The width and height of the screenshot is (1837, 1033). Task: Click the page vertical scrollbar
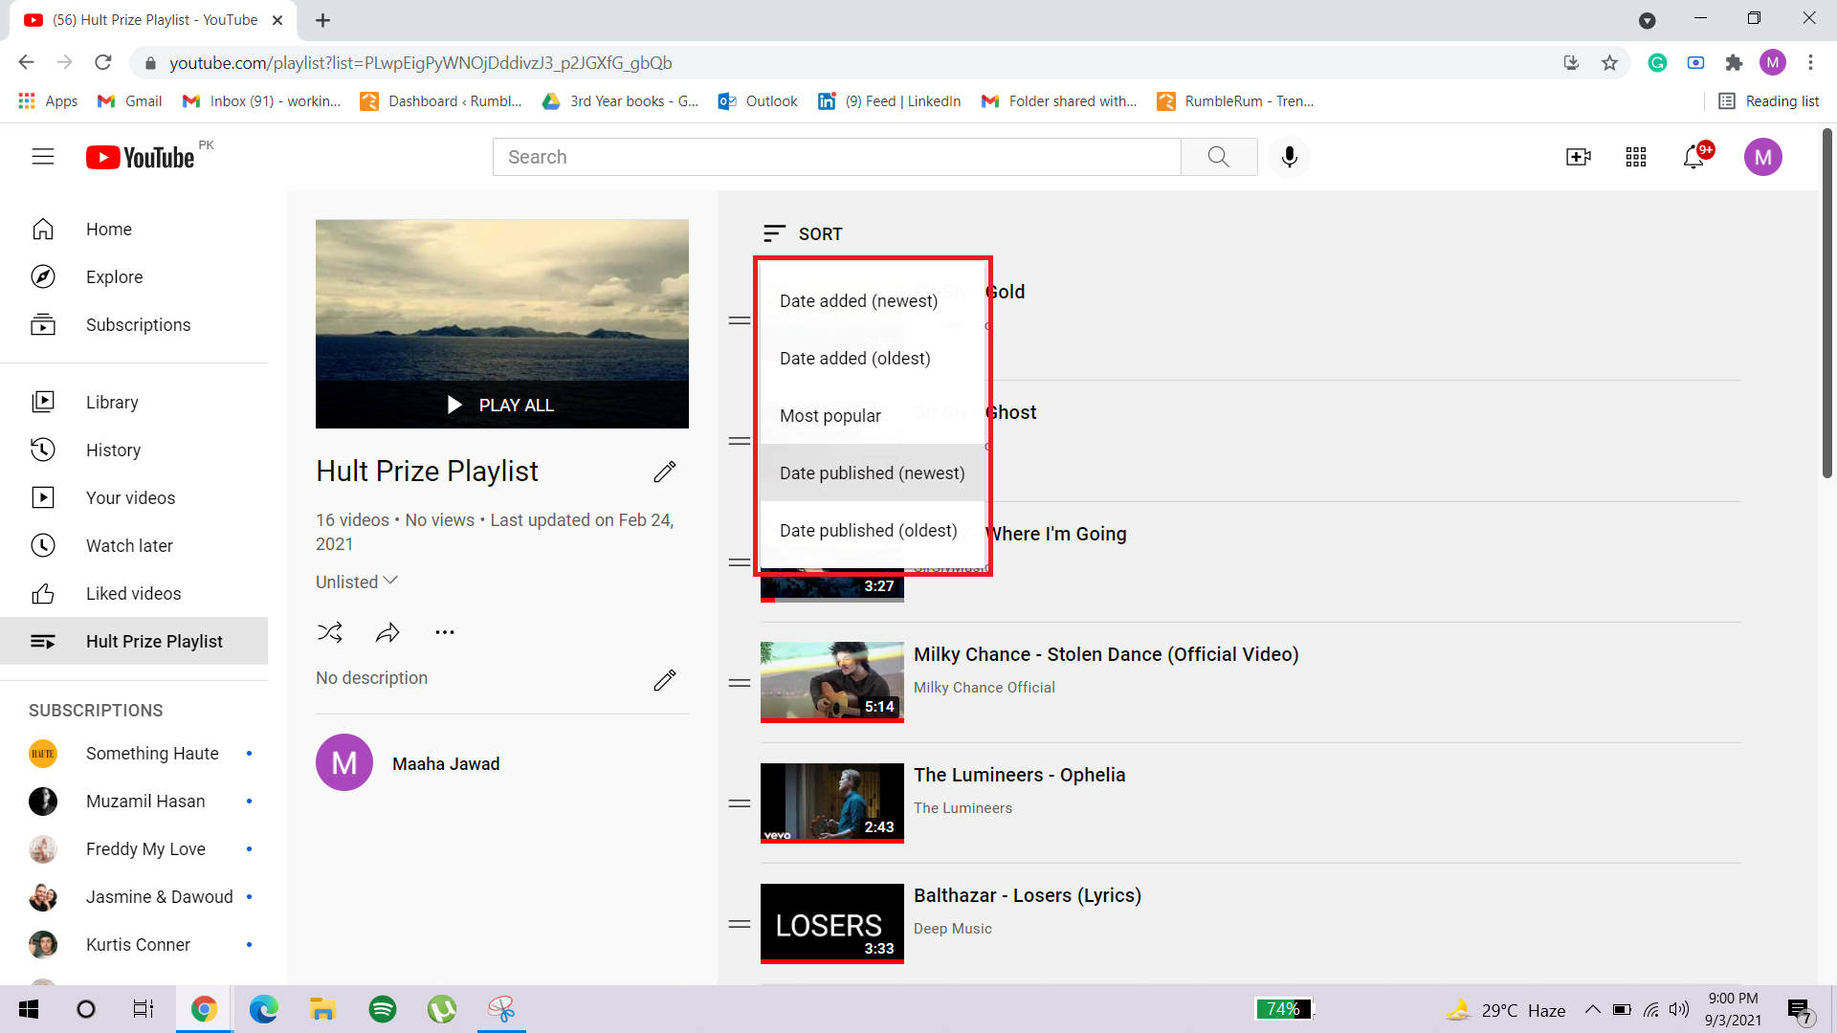tap(1827, 304)
